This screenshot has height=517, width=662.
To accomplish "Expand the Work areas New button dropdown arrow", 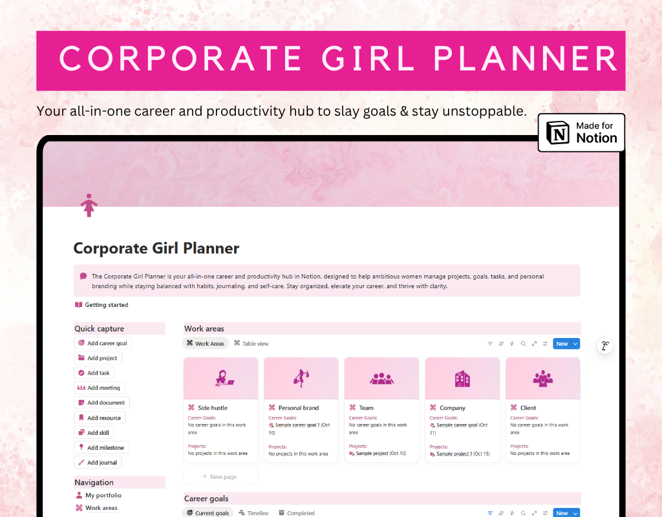I will click(x=575, y=344).
